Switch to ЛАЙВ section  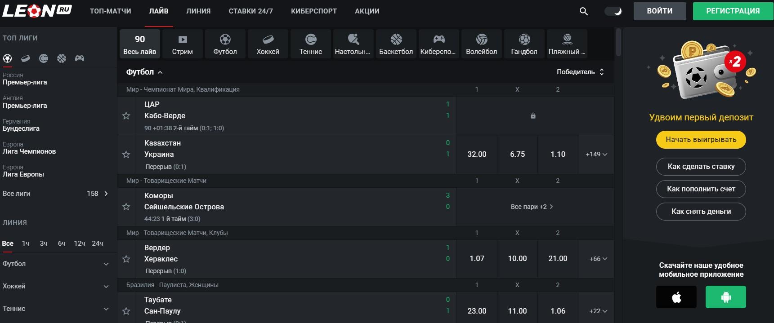coord(159,11)
